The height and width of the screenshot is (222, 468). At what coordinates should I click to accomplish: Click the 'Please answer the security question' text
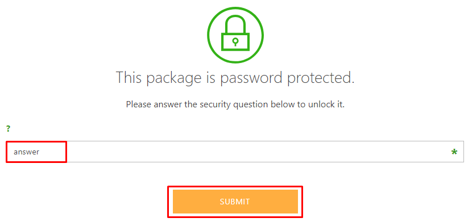coord(235,105)
